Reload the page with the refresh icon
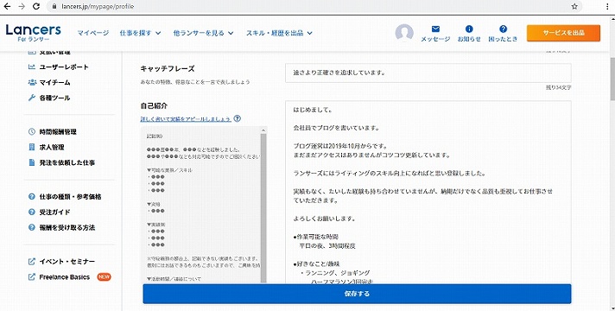 point(36,6)
